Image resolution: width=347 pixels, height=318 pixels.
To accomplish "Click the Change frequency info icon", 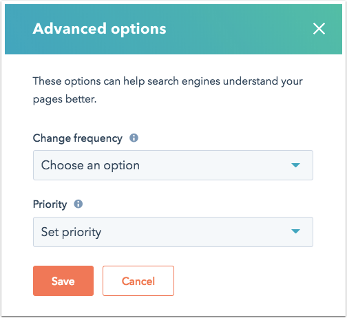I will 134,138.
